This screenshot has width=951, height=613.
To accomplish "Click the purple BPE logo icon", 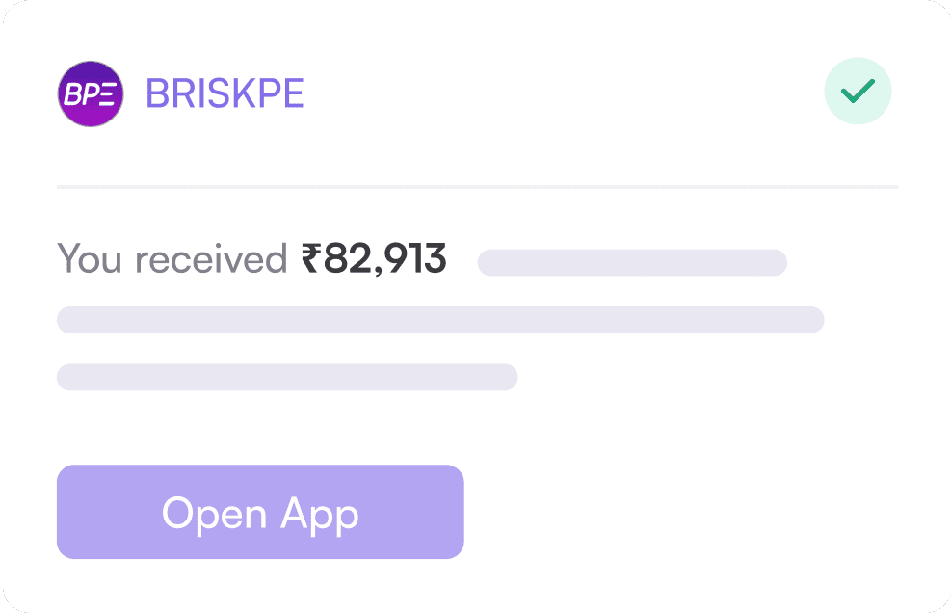I will coord(91,93).
